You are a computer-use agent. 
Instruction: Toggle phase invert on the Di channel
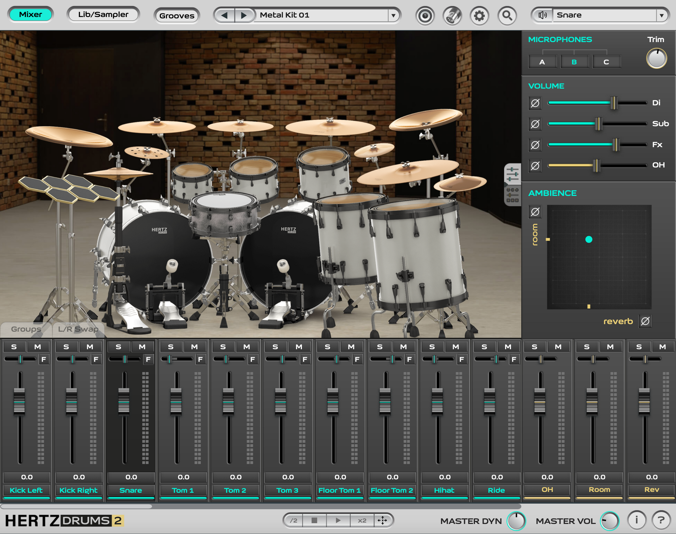coord(535,103)
